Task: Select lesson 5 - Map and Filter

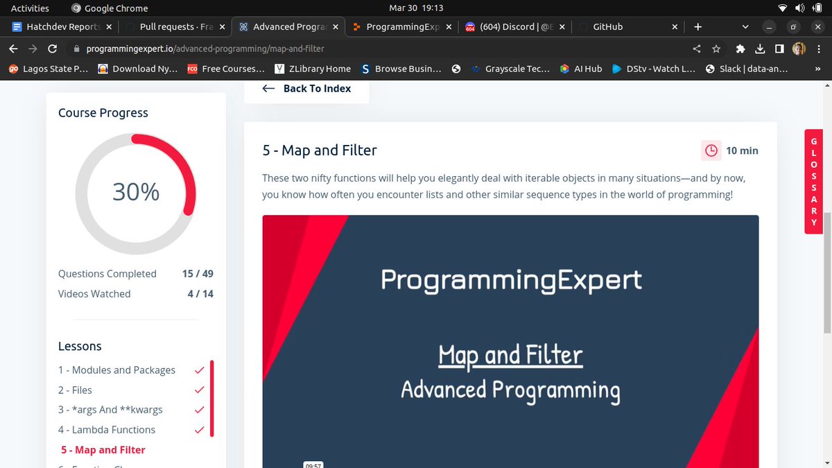Action: [x=103, y=450]
